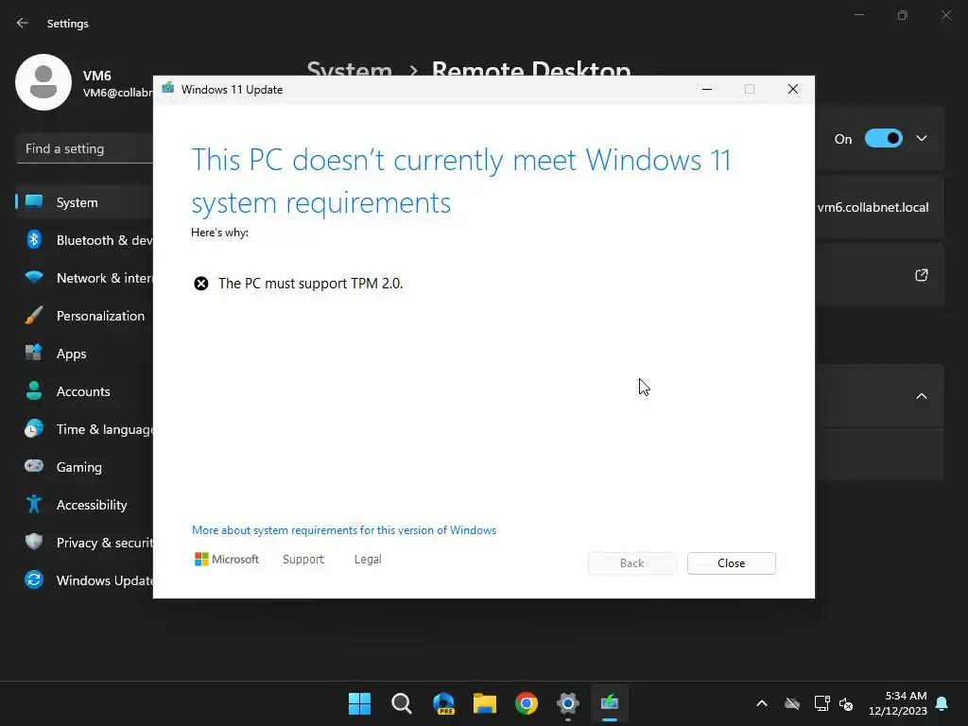Launch Google Chrome from the taskbar

(x=527, y=703)
